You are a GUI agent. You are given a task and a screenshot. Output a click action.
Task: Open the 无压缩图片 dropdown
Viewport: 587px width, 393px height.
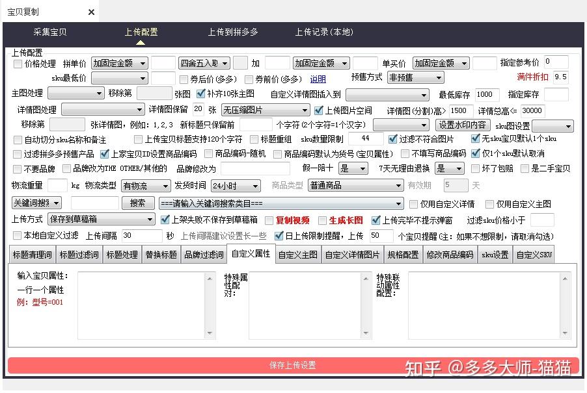click(x=265, y=110)
